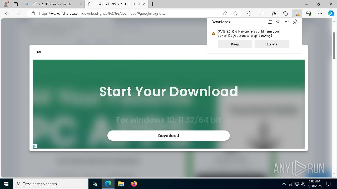Open Edge Settings and more menu
The height and width of the screenshot is (189, 337).
coord(320,13)
